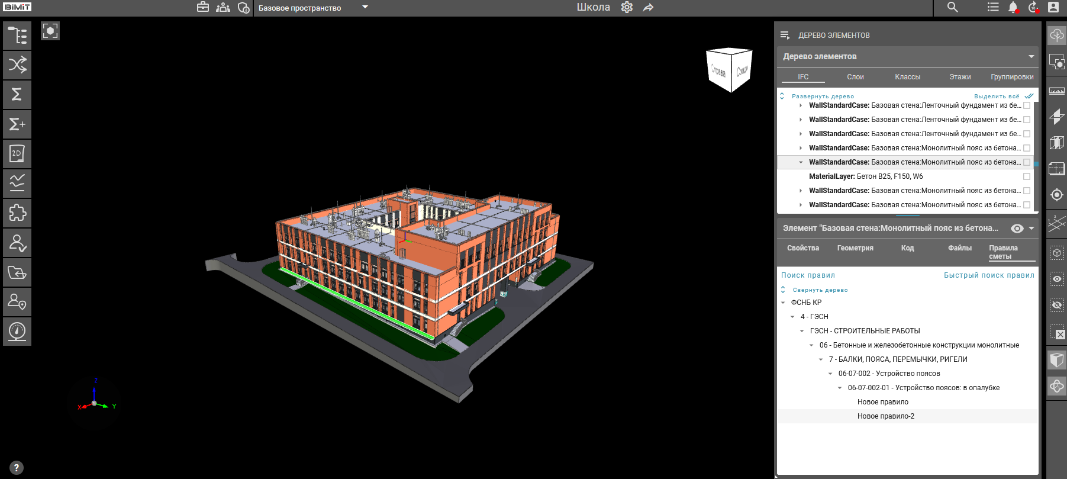Open the element tree tool in left sidebar
This screenshot has height=479, width=1067.
[x=17, y=36]
